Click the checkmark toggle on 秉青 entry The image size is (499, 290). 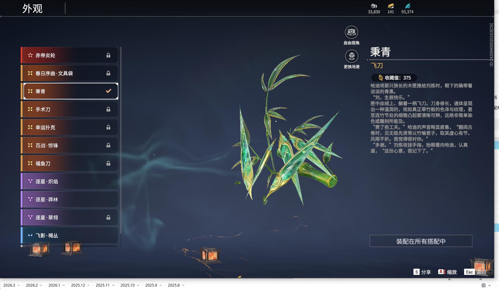click(108, 91)
